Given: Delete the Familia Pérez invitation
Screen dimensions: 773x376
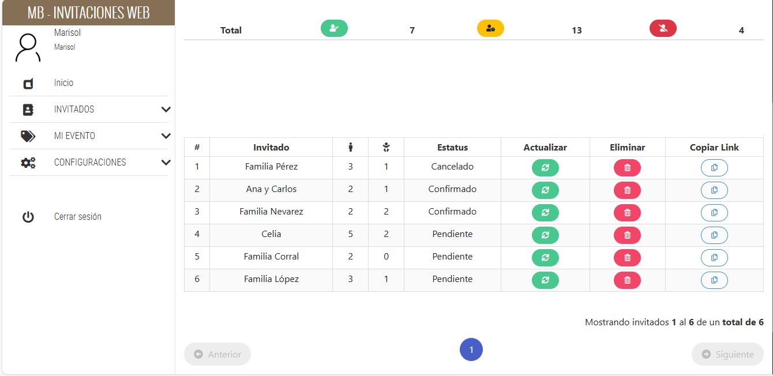Looking at the screenshot, I should click(x=627, y=168).
